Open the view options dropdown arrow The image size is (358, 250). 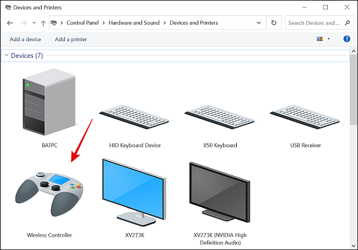(329, 39)
